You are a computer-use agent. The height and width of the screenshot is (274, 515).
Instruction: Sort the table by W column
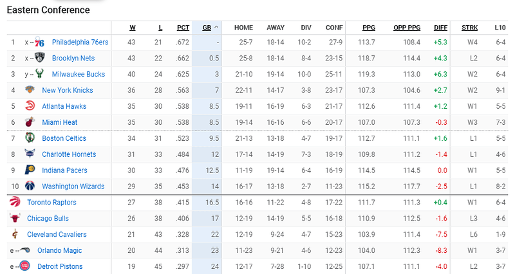[x=133, y=28]
